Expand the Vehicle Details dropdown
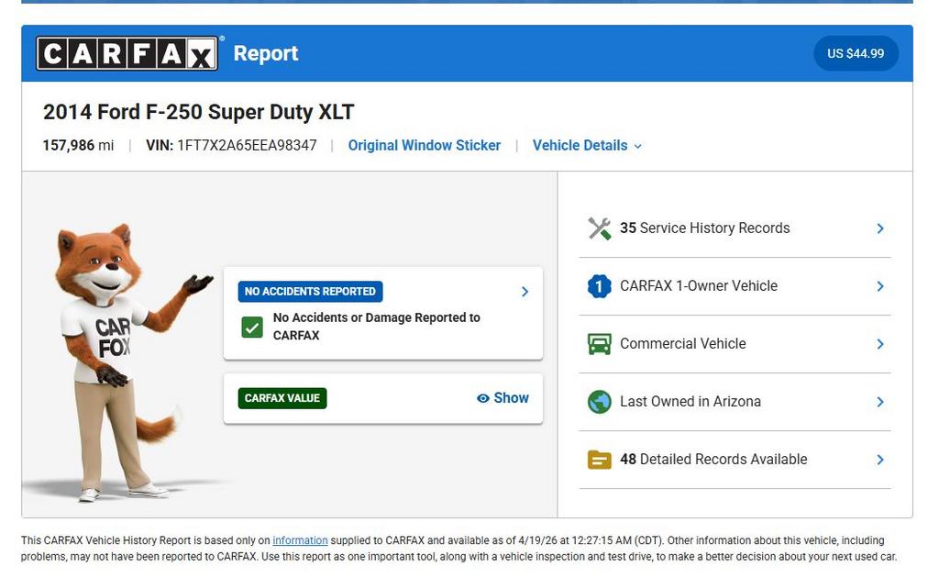This screenshot has height=578, width=939. click(587, 146)
